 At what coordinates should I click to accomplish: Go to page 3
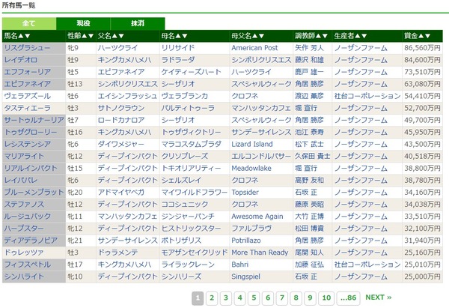tap(226, 298)
